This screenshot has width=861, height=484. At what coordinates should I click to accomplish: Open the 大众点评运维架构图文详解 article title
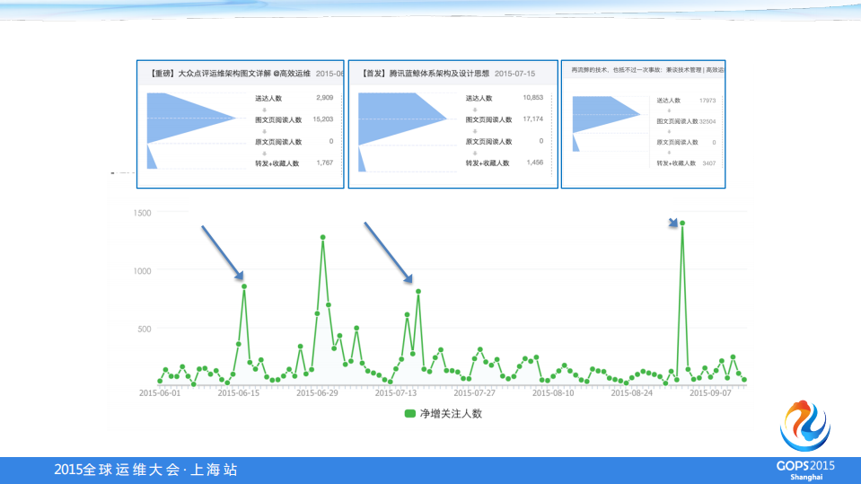229,73
